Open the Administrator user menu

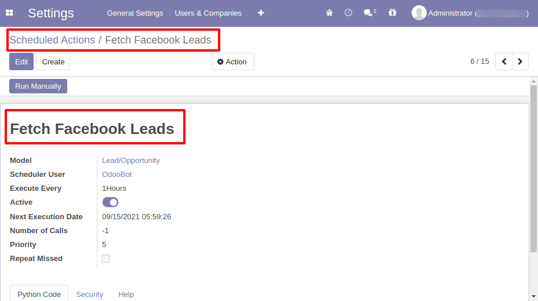tap(470, 13)
